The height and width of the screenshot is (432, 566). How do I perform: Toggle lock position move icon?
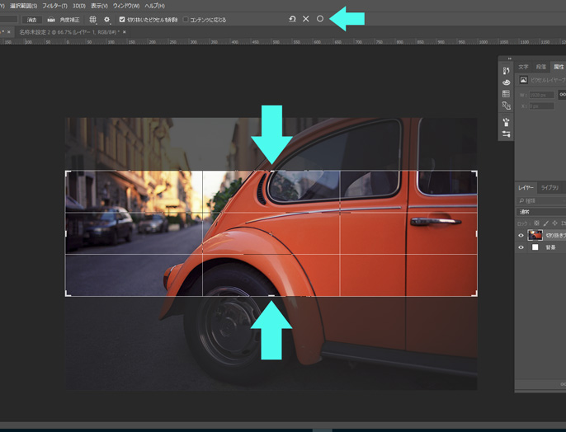(554, 223)
